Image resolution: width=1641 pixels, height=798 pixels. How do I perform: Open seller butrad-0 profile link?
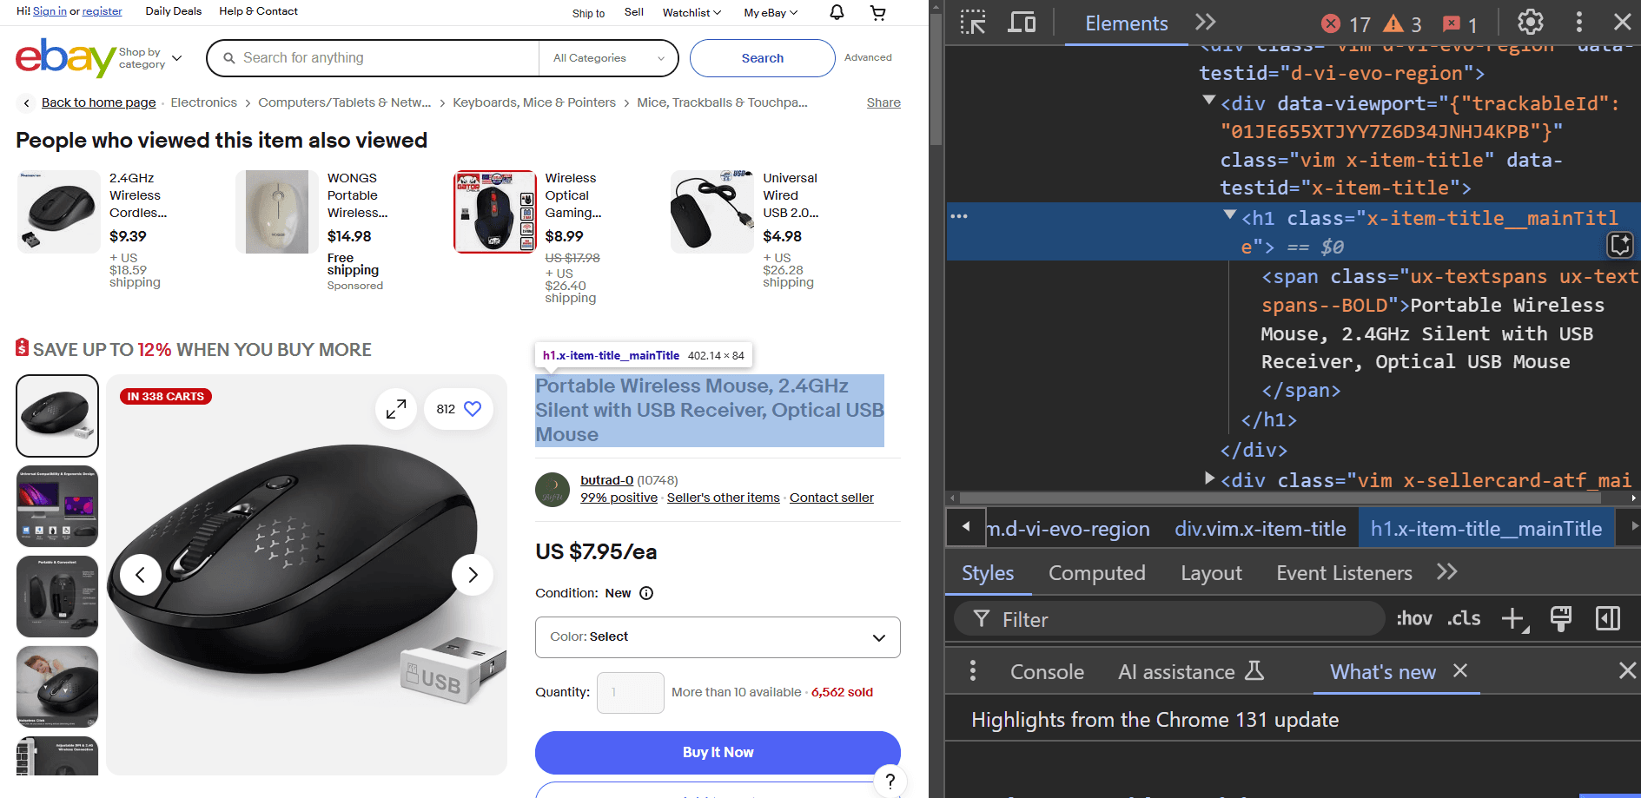tap(606, 480)
